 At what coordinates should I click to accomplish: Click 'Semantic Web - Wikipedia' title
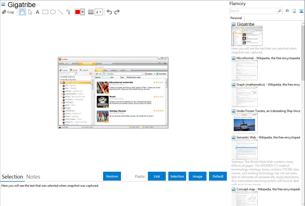click(x=268, y=137)
